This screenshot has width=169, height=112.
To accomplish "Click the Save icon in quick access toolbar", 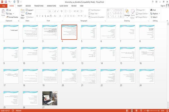I will point(6,2).
